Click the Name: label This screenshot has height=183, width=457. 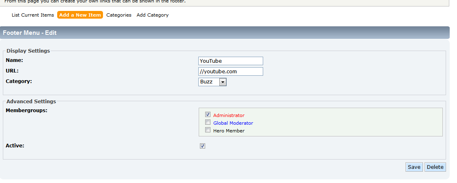(14, 60)
